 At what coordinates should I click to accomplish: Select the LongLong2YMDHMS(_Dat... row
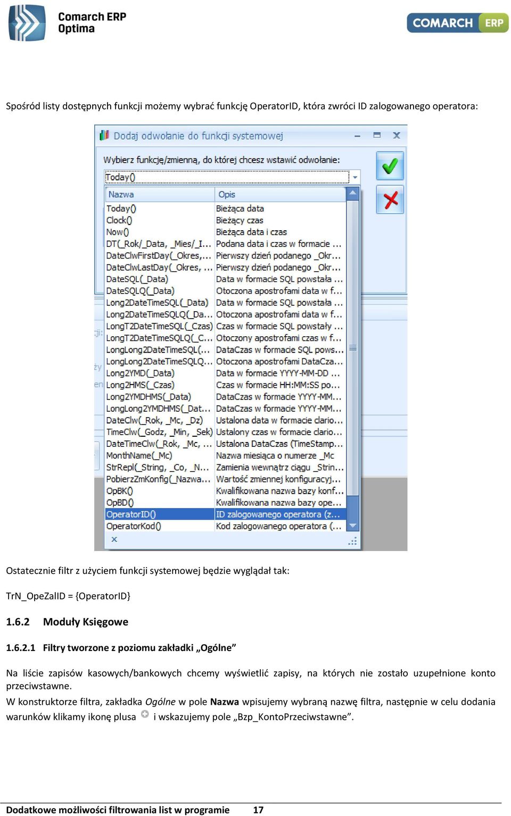click(x=226, y=409)
